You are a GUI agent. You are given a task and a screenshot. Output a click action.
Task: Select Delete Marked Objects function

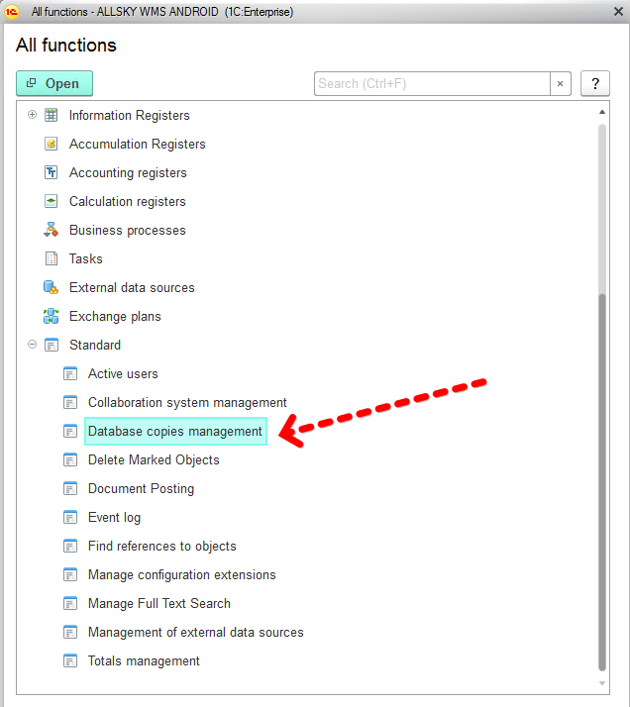pyautogui.click(x=154, y=459)
